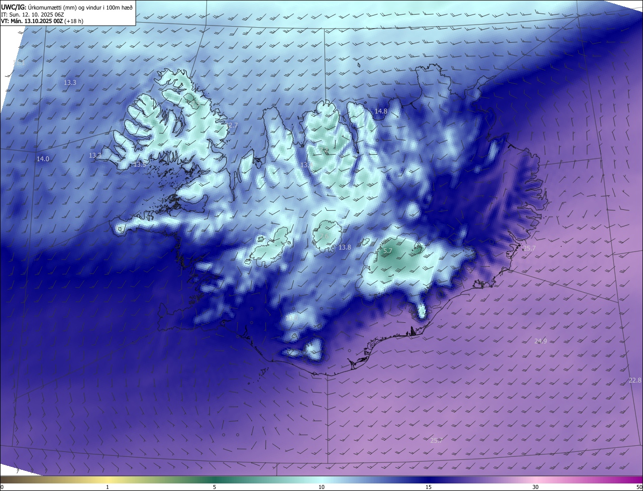Image resolution: width=643 pixels, height=491 pixels.
Task: Click the 'IT: Sun. 12. 10. 2025 06Z' line
Action: tap(34, 14)
